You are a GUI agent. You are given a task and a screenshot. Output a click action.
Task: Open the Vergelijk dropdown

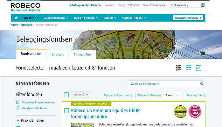point(81,95)
